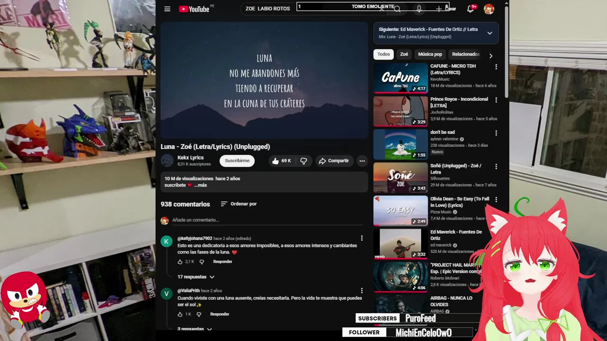Click the JochoRolitas channel name
The image size is (607, 341).
(441, 112)
